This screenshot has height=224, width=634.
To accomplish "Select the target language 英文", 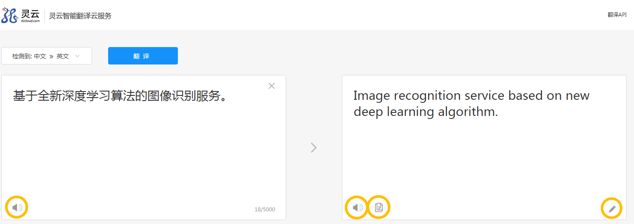I will (63, 56).
